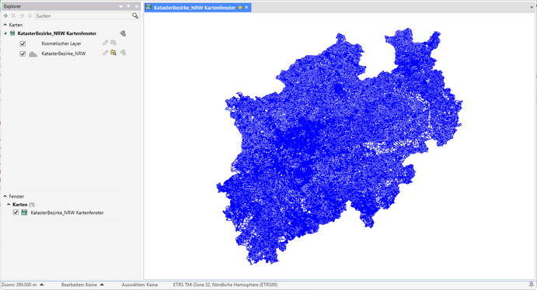Open the Zoom value arrow in status bar
Viewport: 537px width, 290px height.
pyautogui.click(x=42, y=285)
